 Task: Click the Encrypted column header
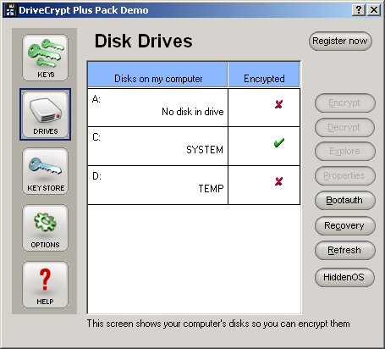point(264,75)
